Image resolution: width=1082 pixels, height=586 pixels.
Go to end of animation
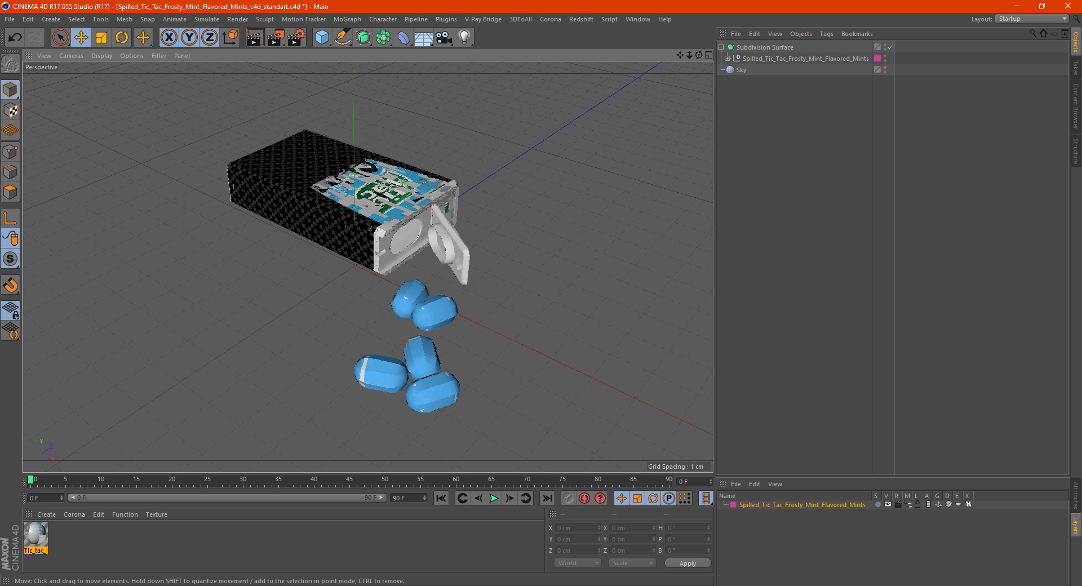tap(547, 498)
